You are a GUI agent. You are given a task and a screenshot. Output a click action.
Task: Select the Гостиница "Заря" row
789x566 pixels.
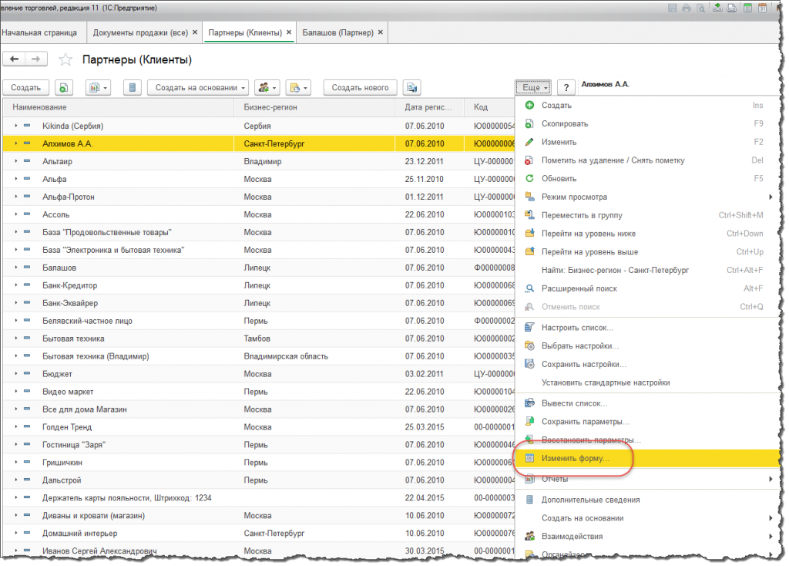[x=259, y=445]
